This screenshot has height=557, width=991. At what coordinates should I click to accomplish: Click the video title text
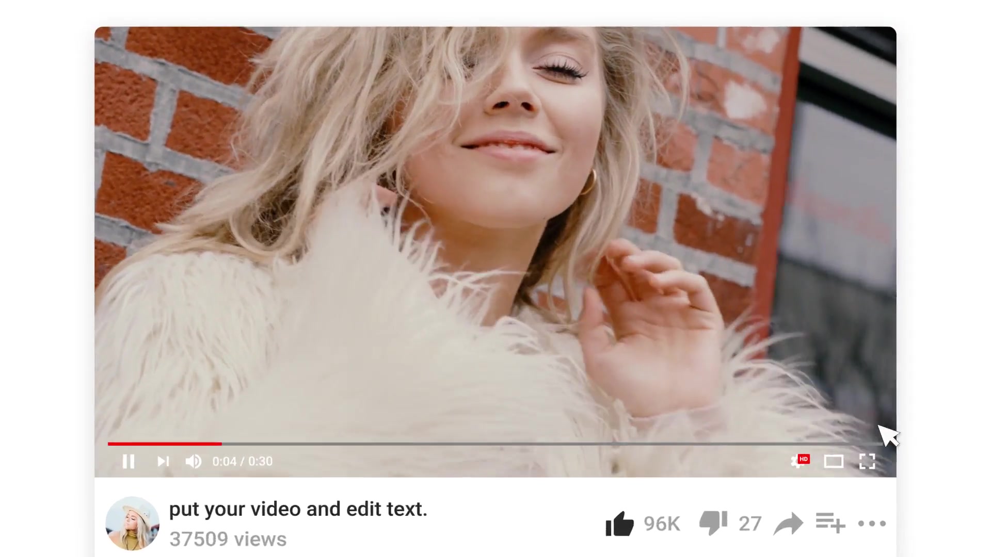click(298, 509)
